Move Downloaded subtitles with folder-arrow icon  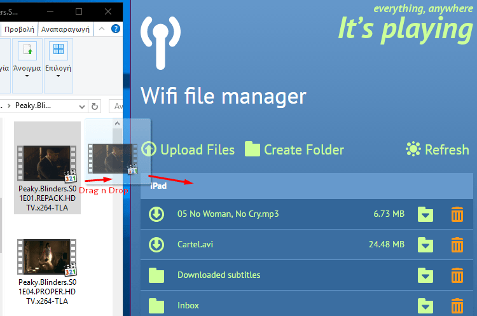tap(425, 275)
